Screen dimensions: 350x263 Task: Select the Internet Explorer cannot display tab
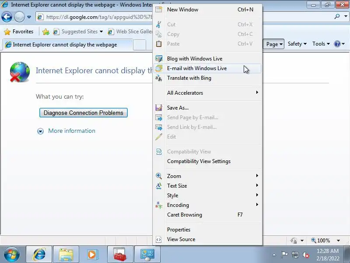pos(68,45)
